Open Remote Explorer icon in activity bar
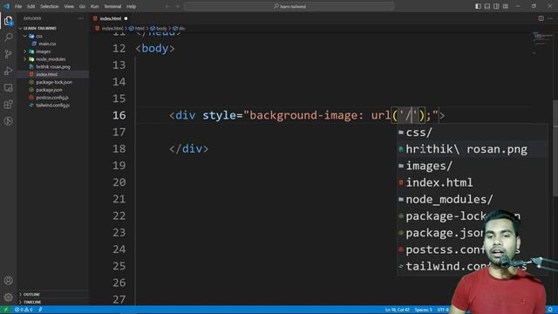The image size is (558, 314). [x=9, y=87]
